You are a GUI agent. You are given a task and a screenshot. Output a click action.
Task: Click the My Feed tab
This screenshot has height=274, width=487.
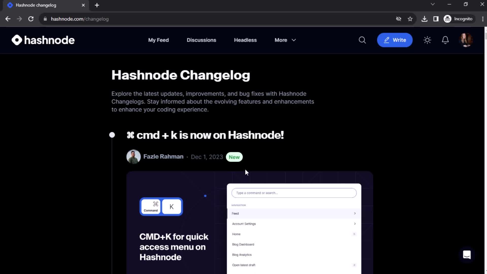point(158,40)
